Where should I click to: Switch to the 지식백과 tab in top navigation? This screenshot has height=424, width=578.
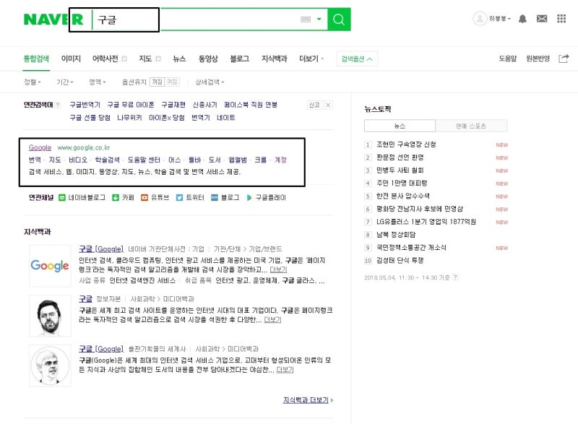click(x=275, y=59)
